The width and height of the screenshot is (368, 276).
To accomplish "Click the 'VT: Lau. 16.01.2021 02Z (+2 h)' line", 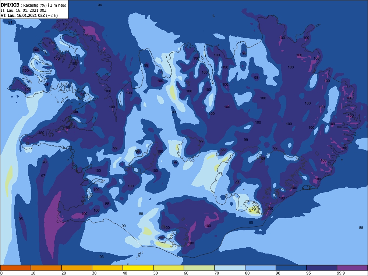I will pos(29,15).
